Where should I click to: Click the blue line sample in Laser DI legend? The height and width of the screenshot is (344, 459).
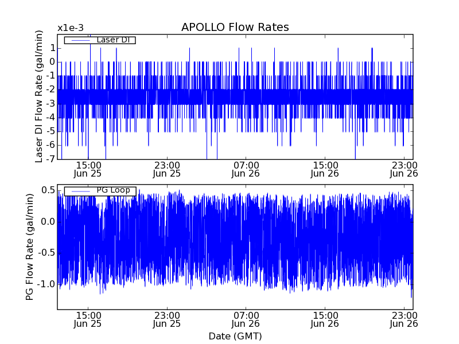(x=80, y=40)
